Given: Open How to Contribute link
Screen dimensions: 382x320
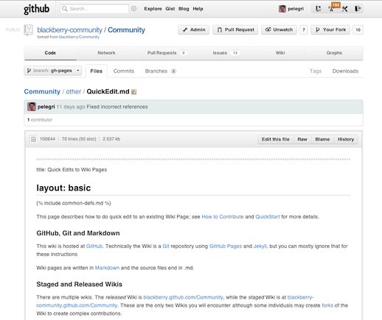Looking at the screenshot, I should click(223, 217).
